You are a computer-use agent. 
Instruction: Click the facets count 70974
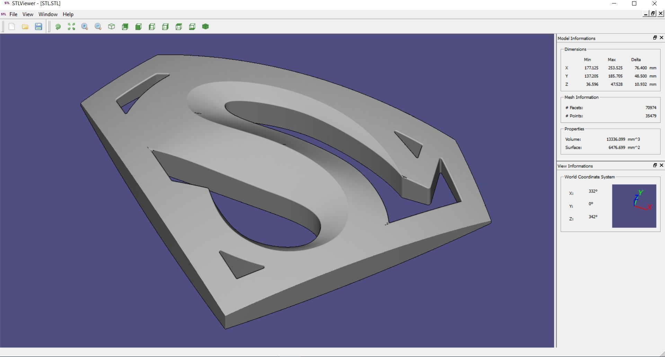point(651,108)
